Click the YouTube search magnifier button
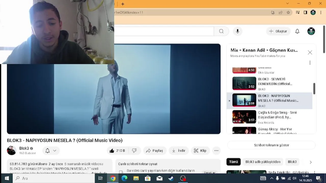 (221, 31)
